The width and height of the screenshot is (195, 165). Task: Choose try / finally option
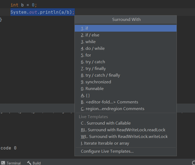pos(95,69)
